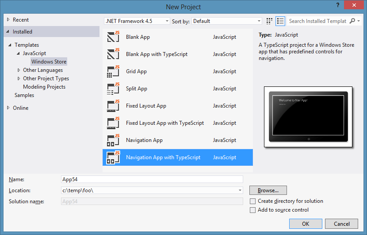Select the Split App template icon
This screenshot has height=235, width=367.
click(113, 89)
